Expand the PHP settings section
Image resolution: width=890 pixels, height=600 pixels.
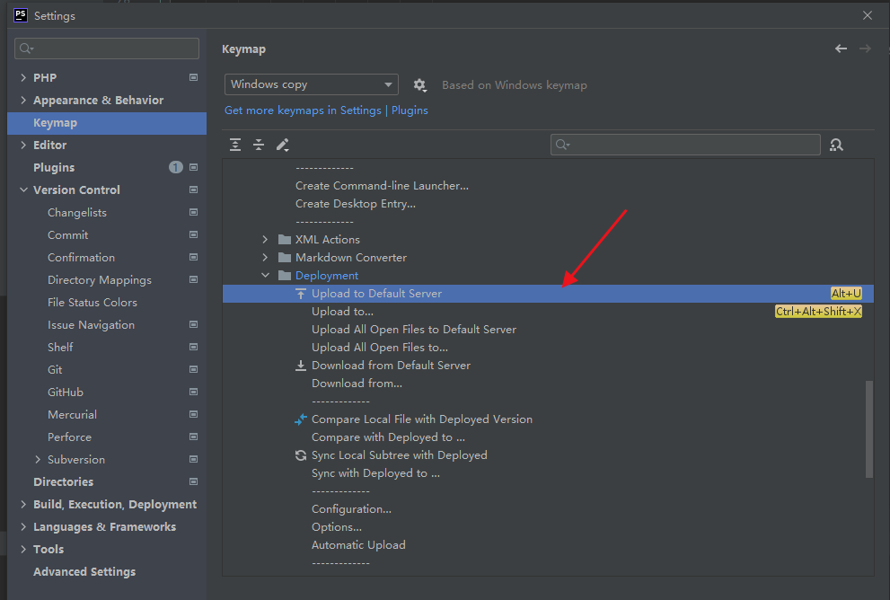[x=23, y=77]
